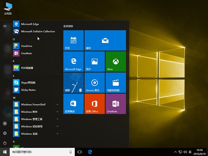Image resolution: width=208 pixels, height=156 pixels.
Task: Click the Power button in Start menu
Action: coord(5,143)
